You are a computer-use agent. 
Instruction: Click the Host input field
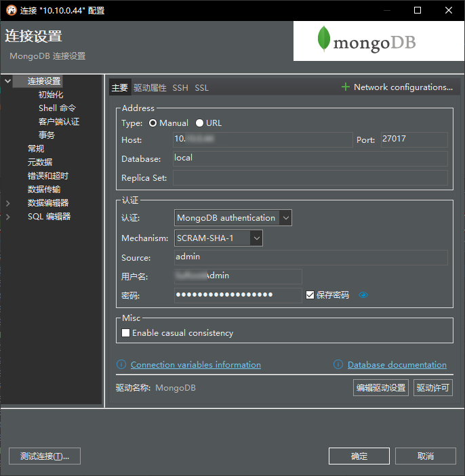(263, 139)
